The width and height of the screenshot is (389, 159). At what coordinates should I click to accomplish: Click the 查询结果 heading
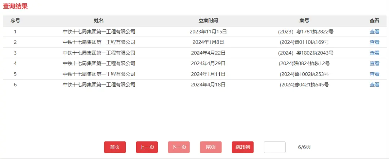point(15,6)
